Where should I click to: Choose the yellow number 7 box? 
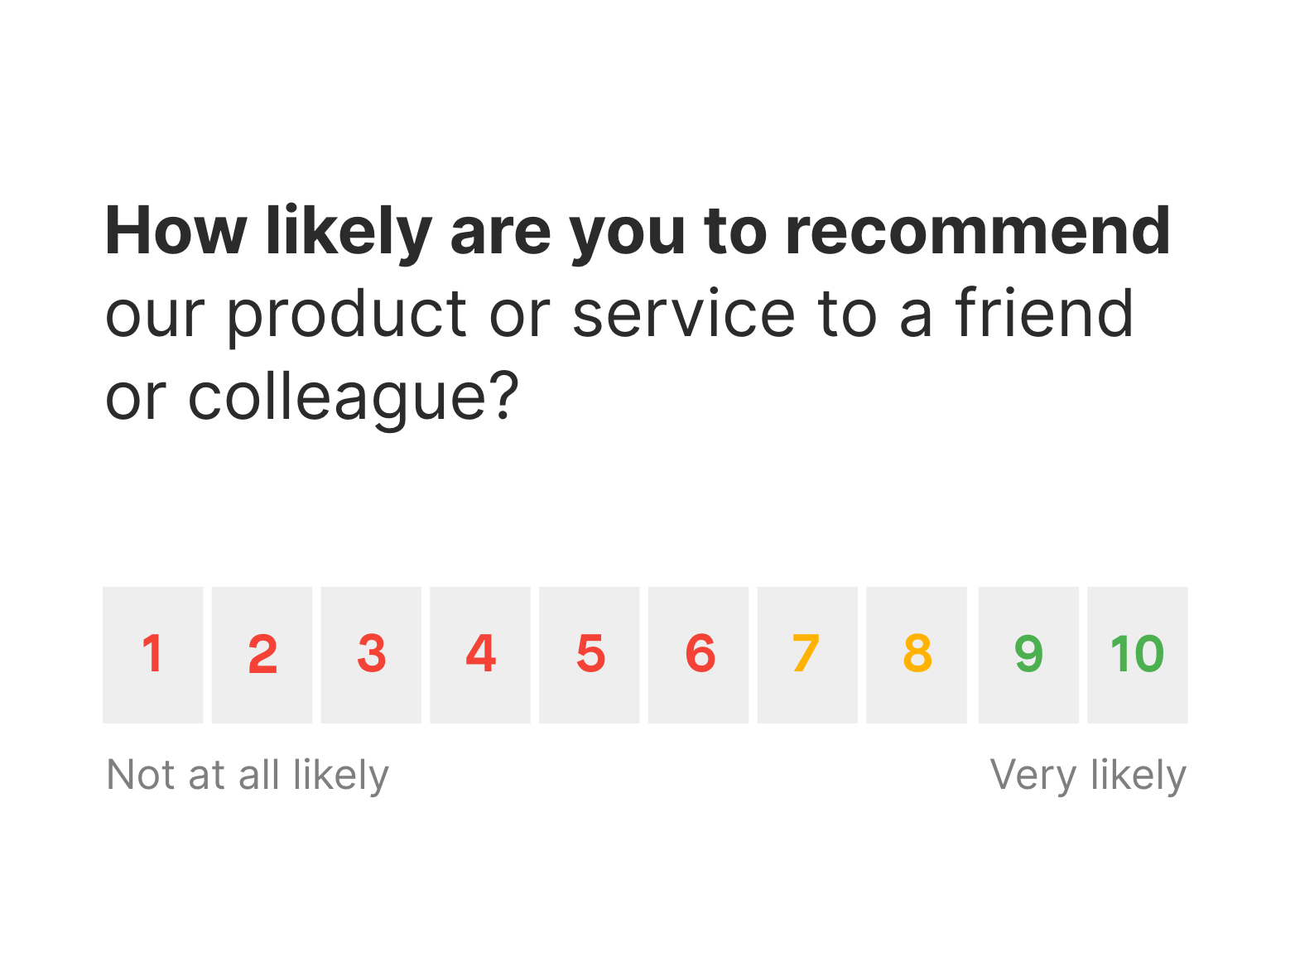(807, 656)
